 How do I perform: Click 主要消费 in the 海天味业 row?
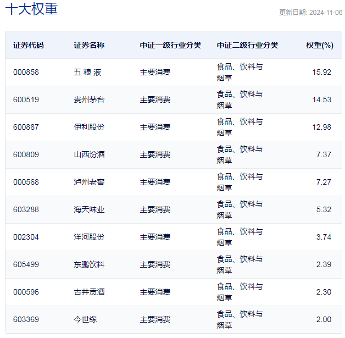coord(155,210)
